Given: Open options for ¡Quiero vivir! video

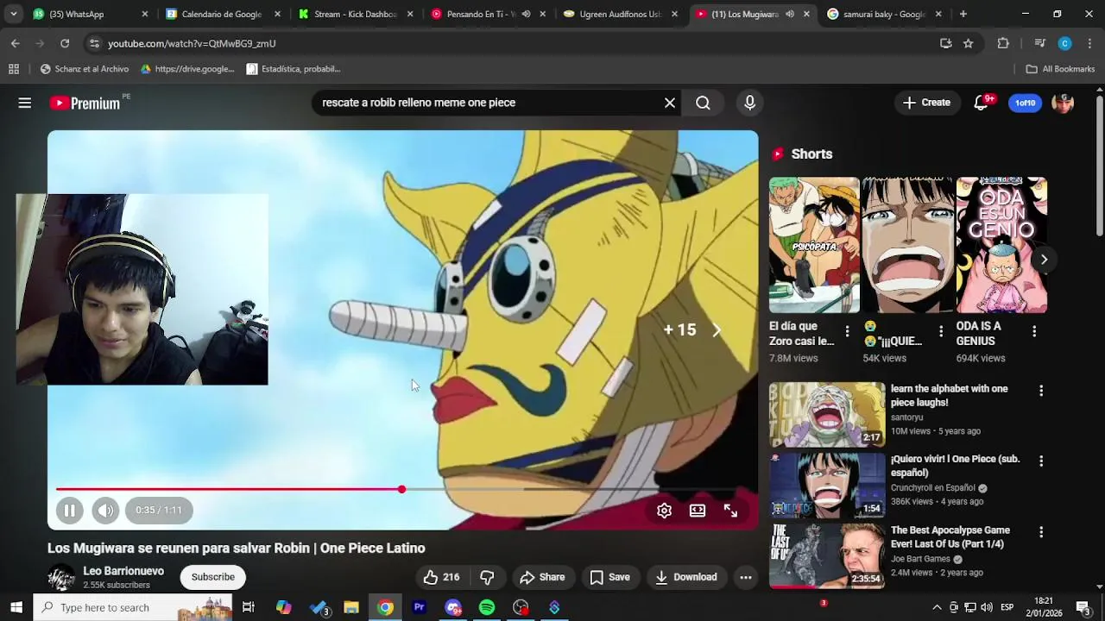Looking at the screenshot, I should point(1041,461).
